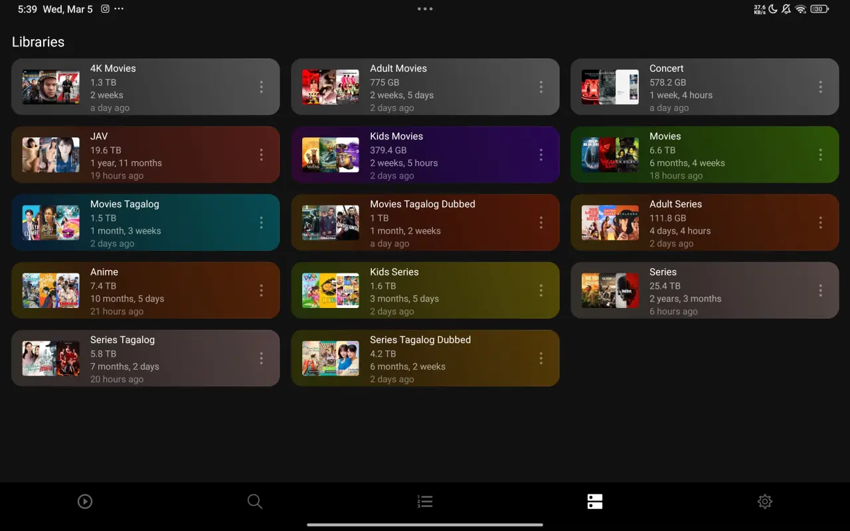
Task: Select the 4K Movies library title
Action: [x=113, y=68]
